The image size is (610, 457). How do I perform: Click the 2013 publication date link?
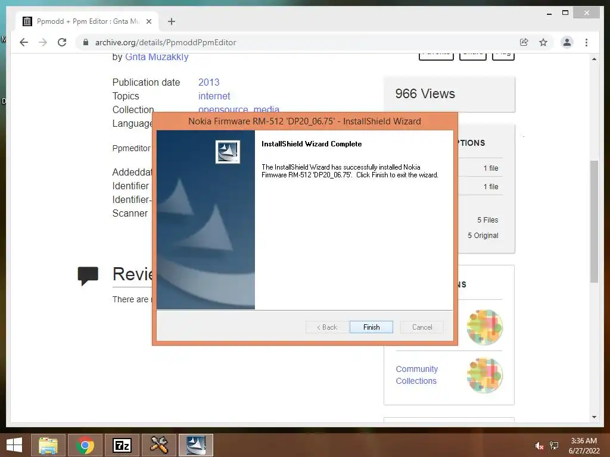tap(209, 82)
